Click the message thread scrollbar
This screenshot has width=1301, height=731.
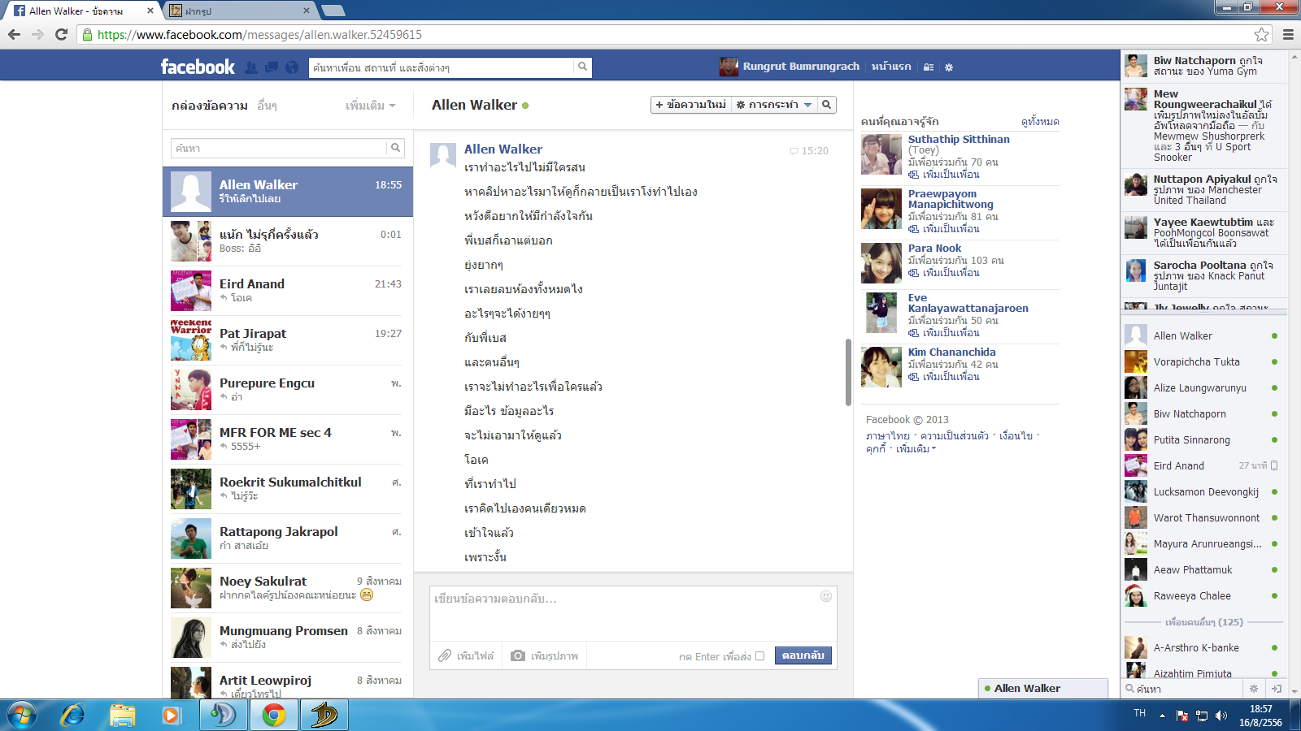click(848, 372)
